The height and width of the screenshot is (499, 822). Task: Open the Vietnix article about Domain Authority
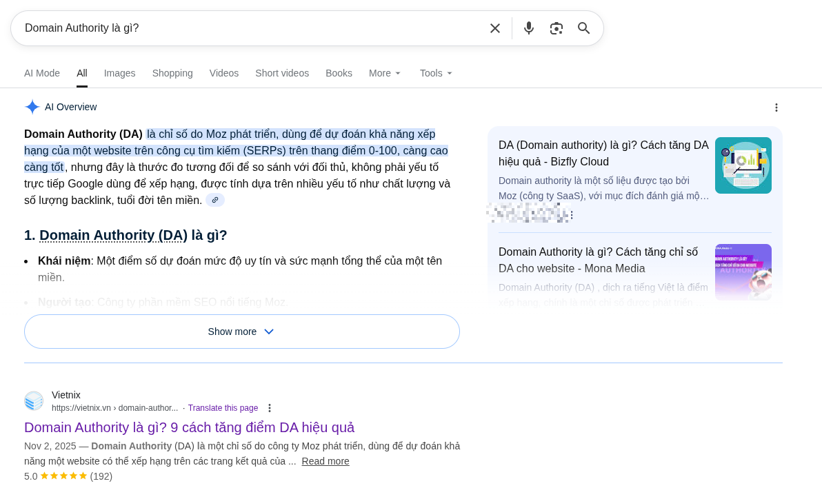point(189,427)
